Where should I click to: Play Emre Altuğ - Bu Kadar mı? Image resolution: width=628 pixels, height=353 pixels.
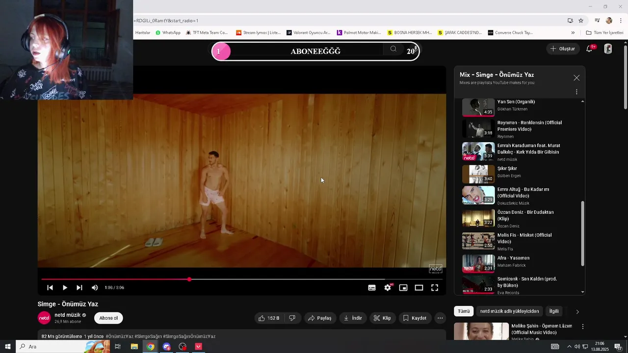[523, 193]
